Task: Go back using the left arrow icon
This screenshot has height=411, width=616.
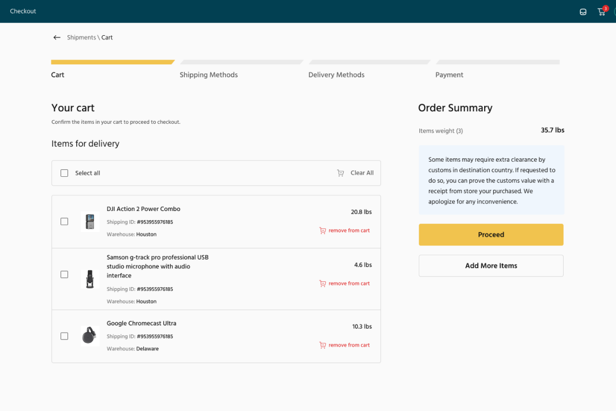Action: (57, 37)
